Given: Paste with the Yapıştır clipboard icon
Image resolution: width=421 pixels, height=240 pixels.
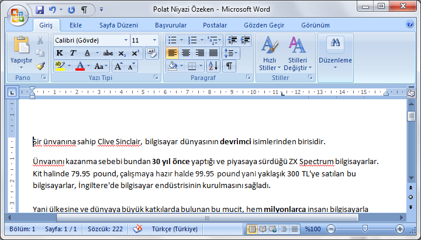Looking at the screenshot, I should 21,45.
